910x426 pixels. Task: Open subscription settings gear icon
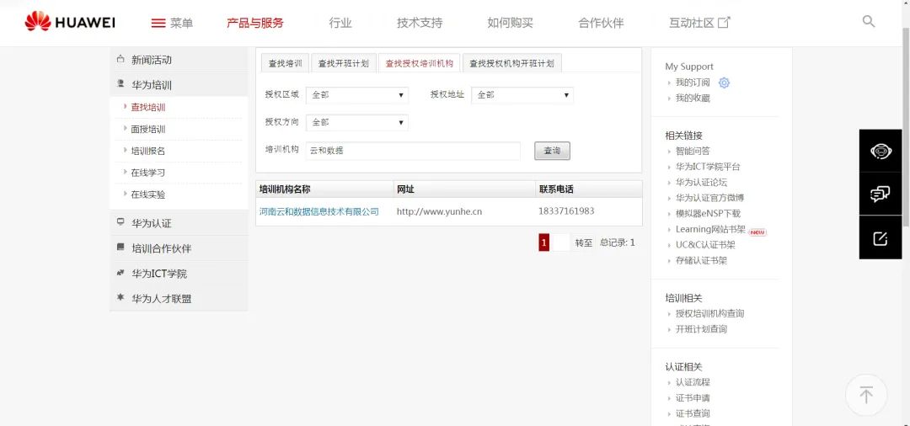724,83
